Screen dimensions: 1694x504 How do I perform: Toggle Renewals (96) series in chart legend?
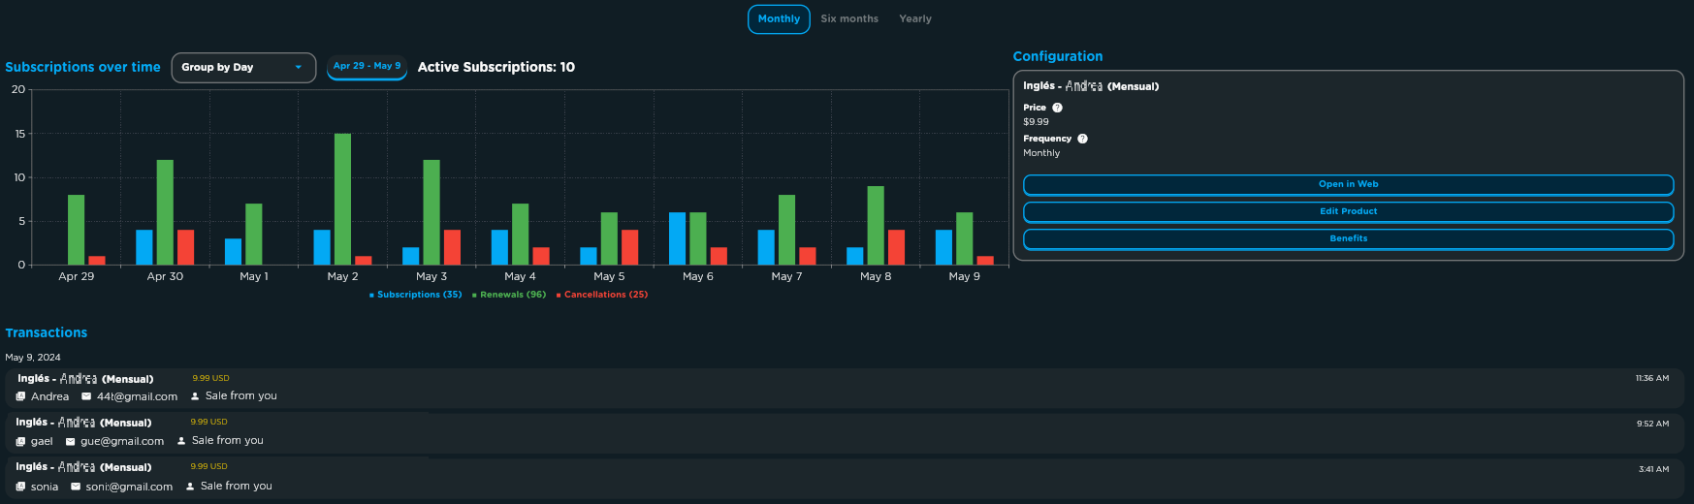pos(509,295)
